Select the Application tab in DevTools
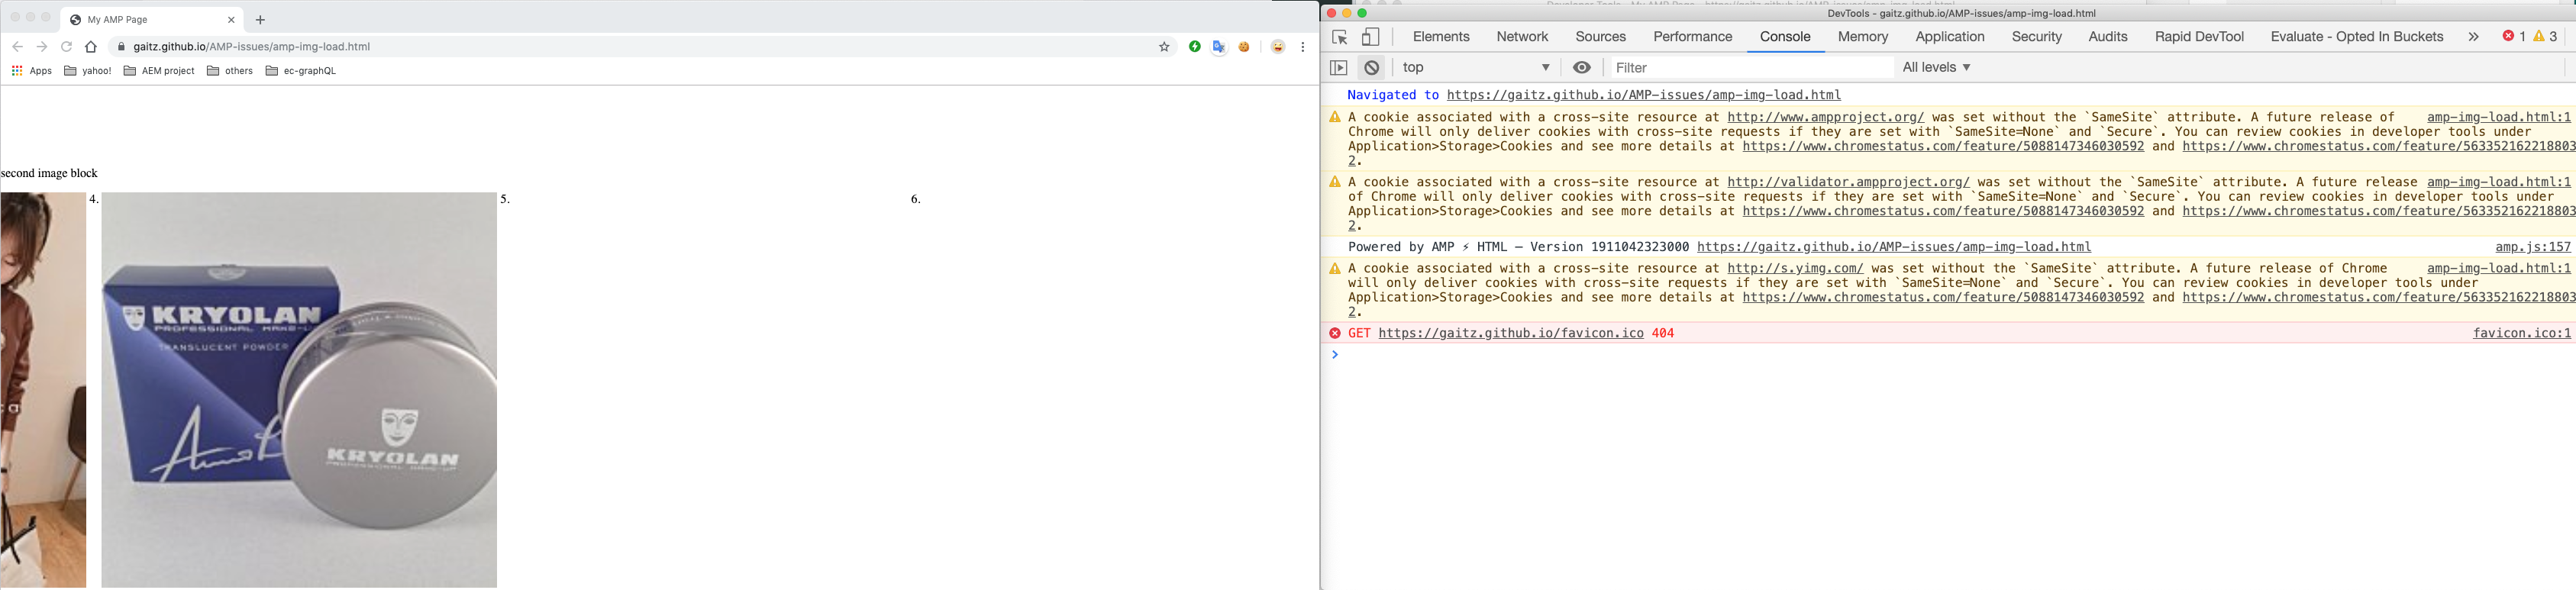The height and width of the screenshot is (590, 2576). [1950, 37]
